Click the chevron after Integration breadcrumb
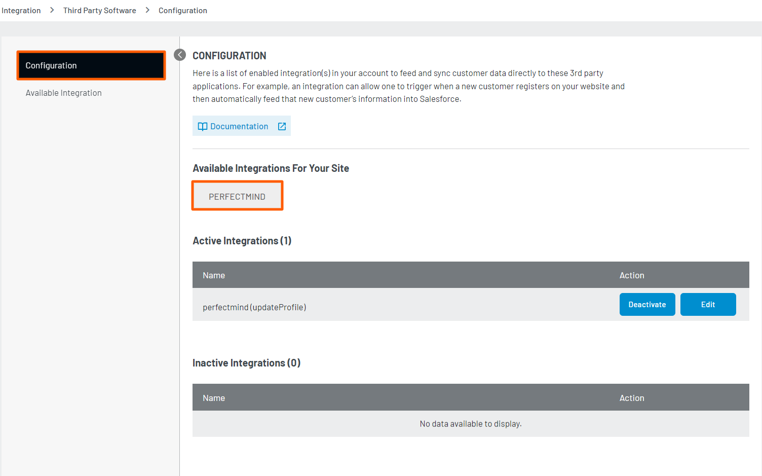The image size is (762, 476). coord(52,10)
